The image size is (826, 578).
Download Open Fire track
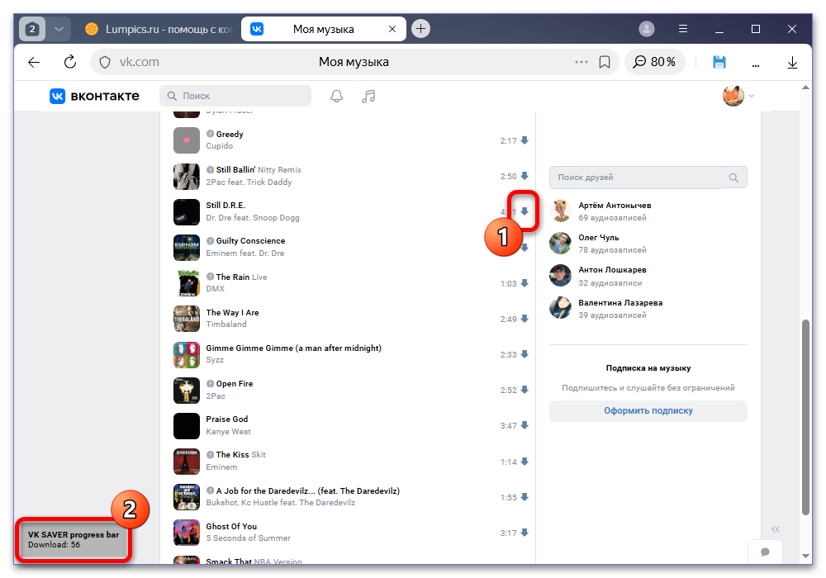point(525,390)
